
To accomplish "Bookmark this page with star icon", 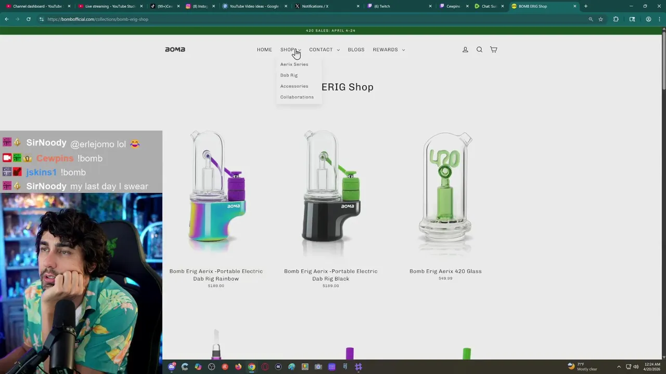I will (x=600, y=19).
